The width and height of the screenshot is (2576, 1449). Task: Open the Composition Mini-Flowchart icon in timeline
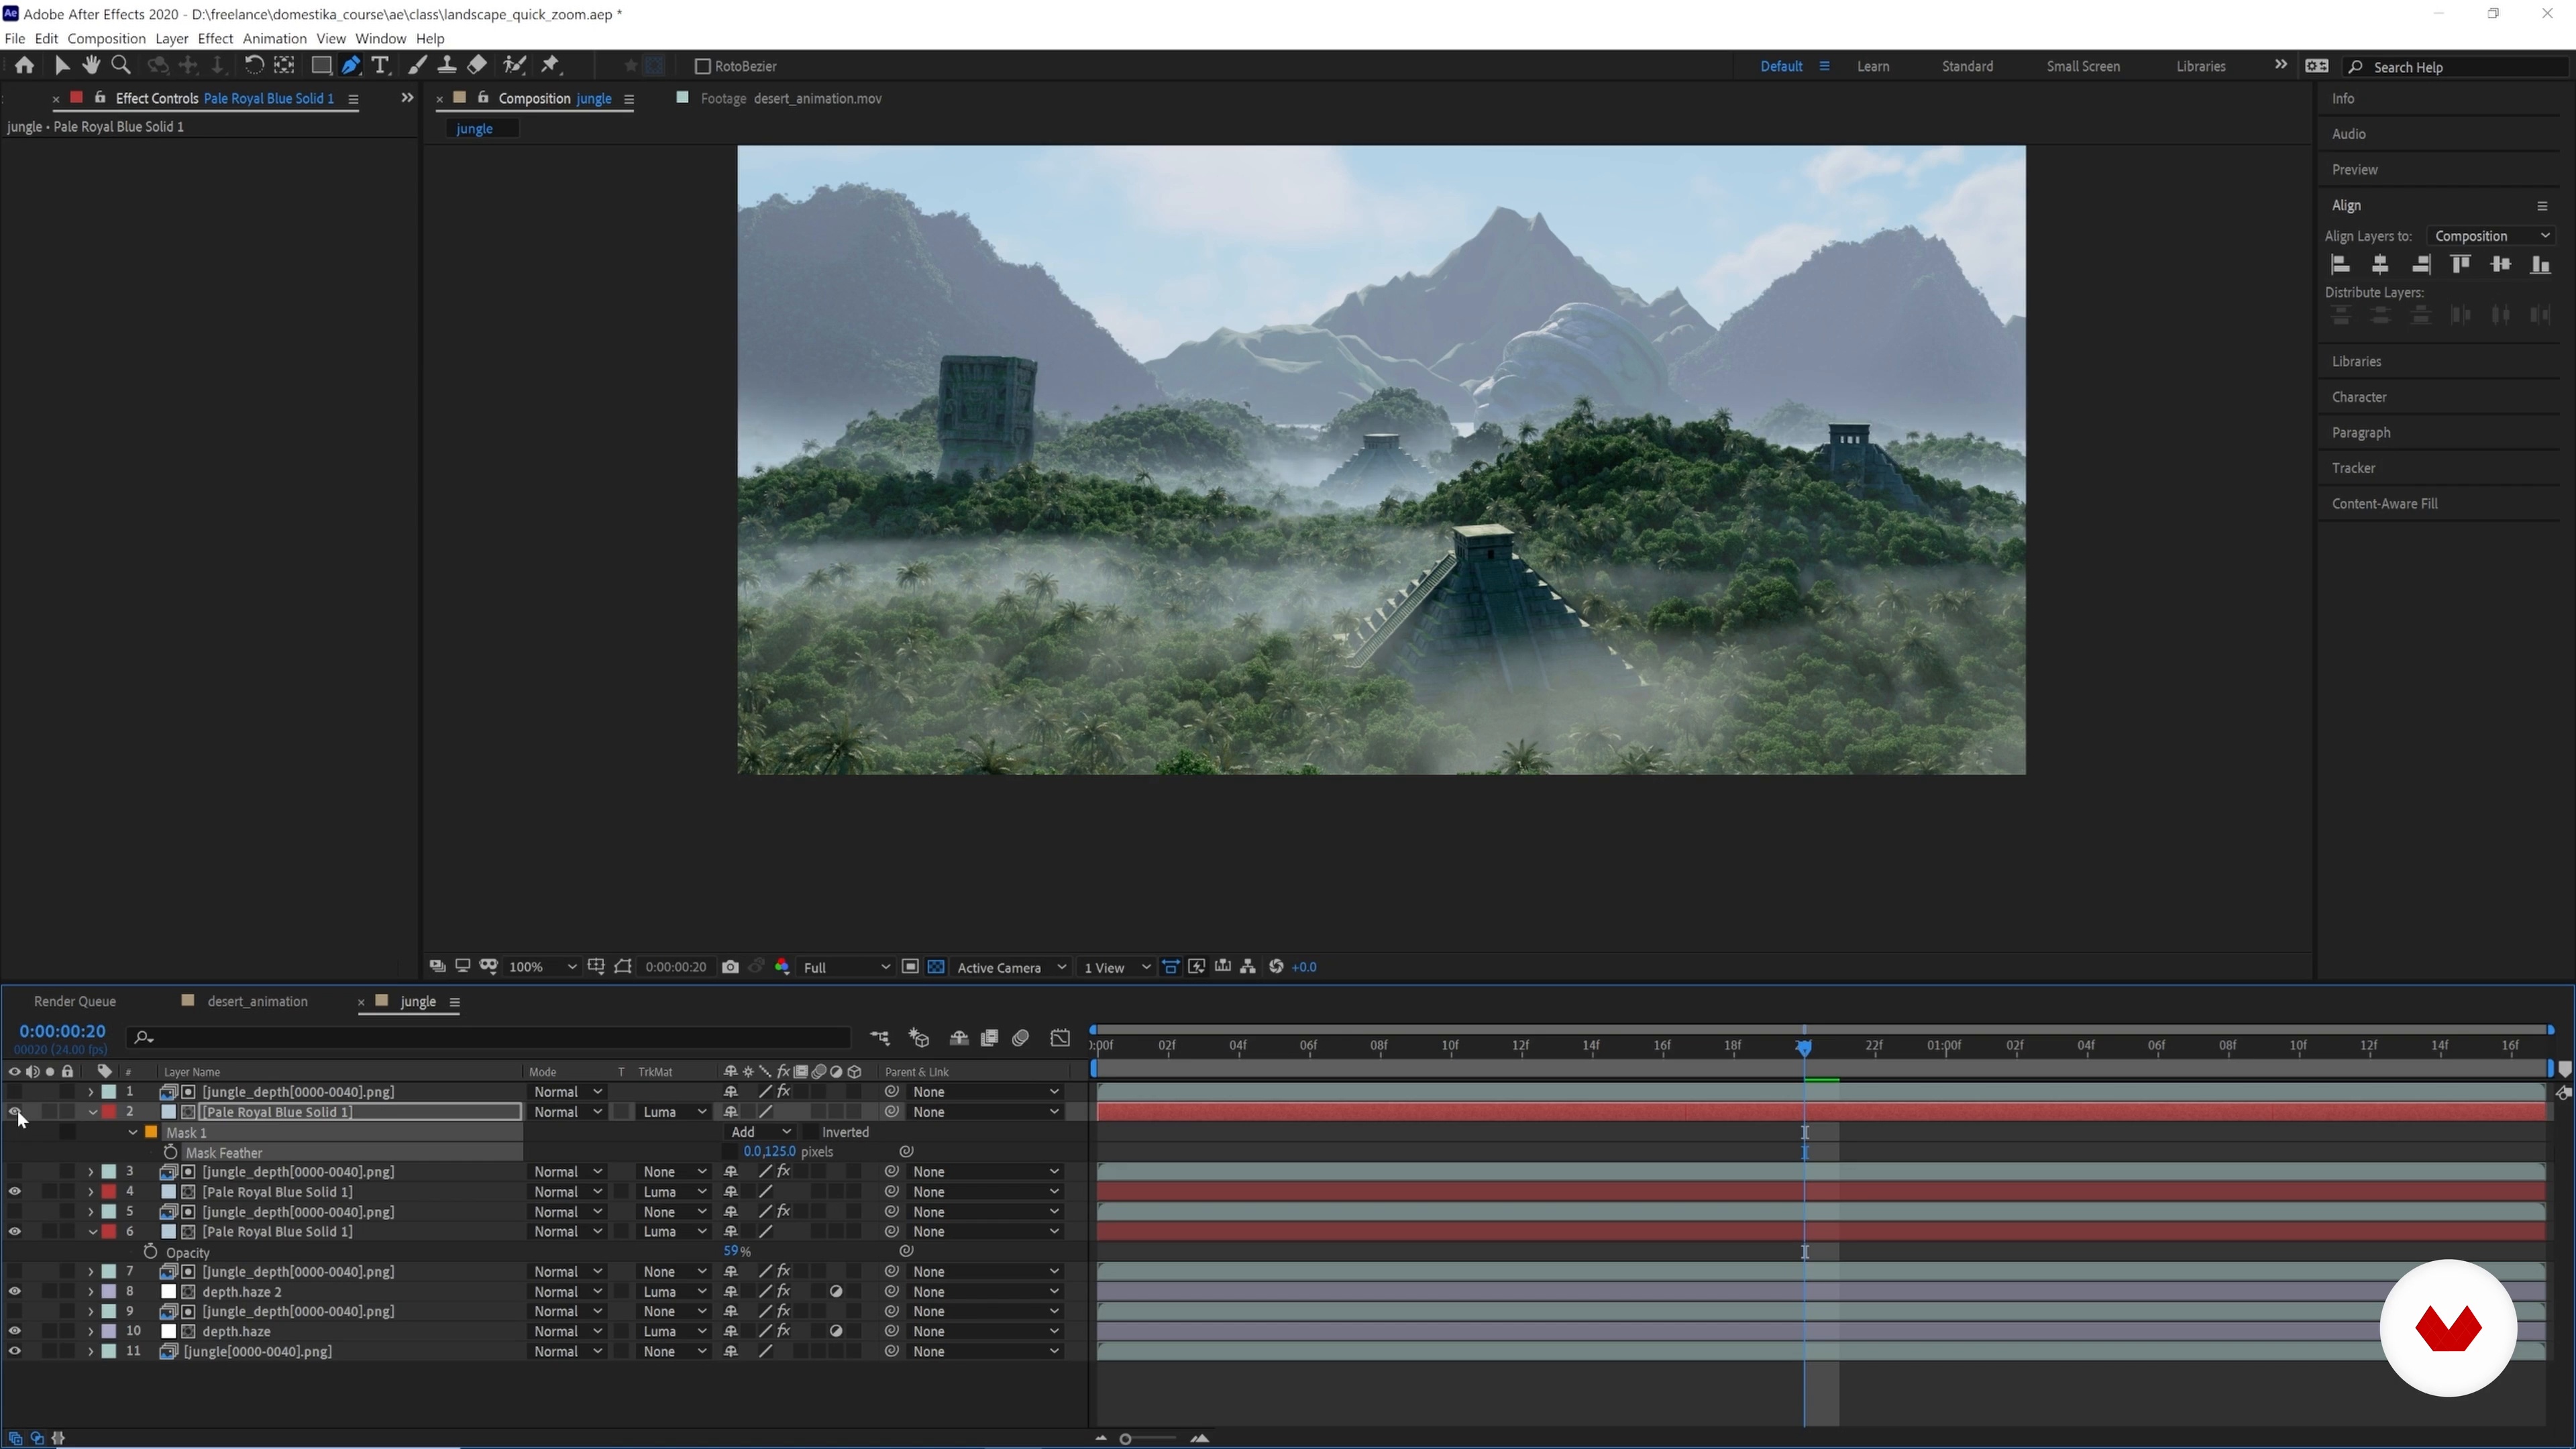[880, 1038]
